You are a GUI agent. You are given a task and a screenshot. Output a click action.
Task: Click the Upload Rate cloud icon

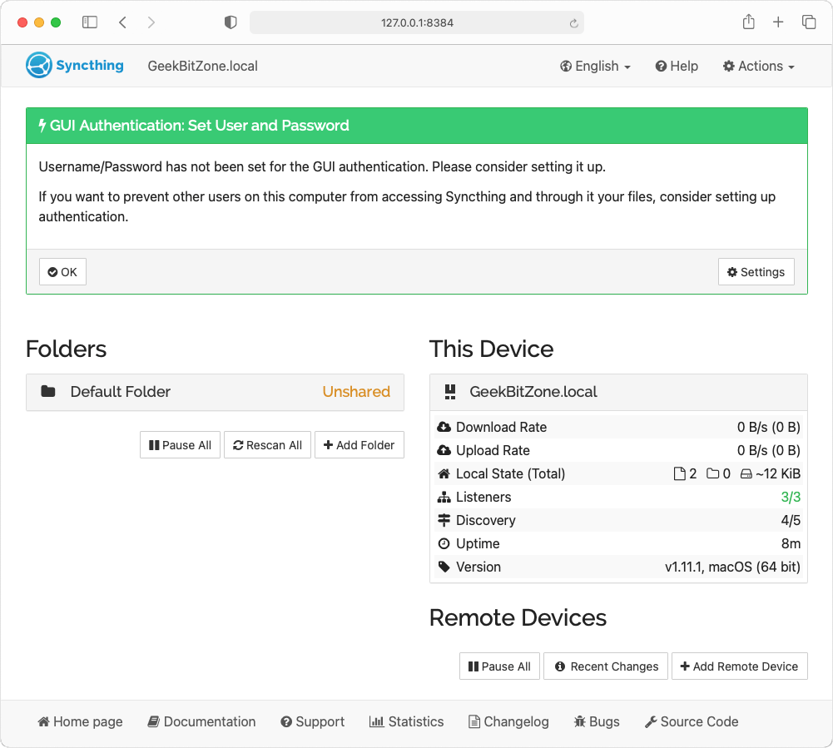coord(444,450)
